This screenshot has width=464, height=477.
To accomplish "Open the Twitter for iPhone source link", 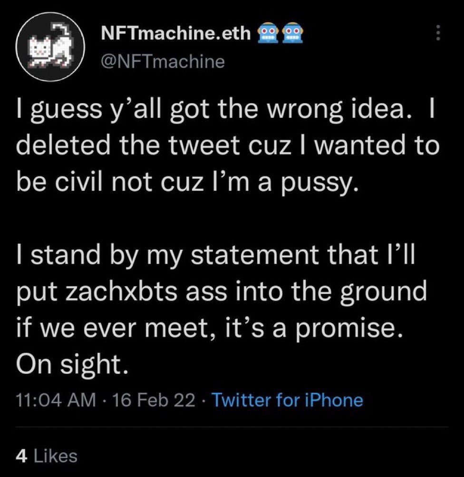I will [287, 400].
